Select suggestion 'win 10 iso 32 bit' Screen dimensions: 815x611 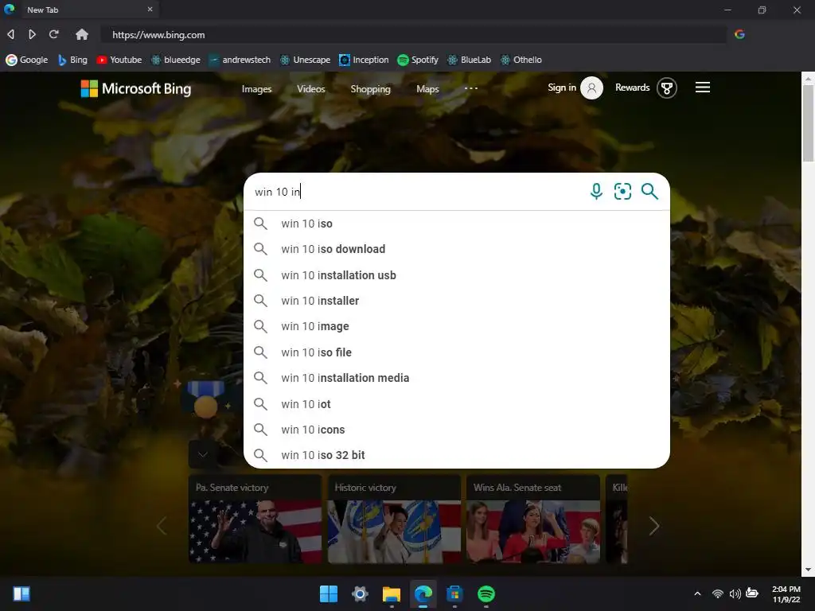coord(456,455)
